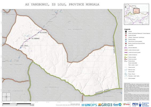Click the AS YAMOLOTA area label
Viewport: 151px width, 107px height.
[x=15, y=91]
